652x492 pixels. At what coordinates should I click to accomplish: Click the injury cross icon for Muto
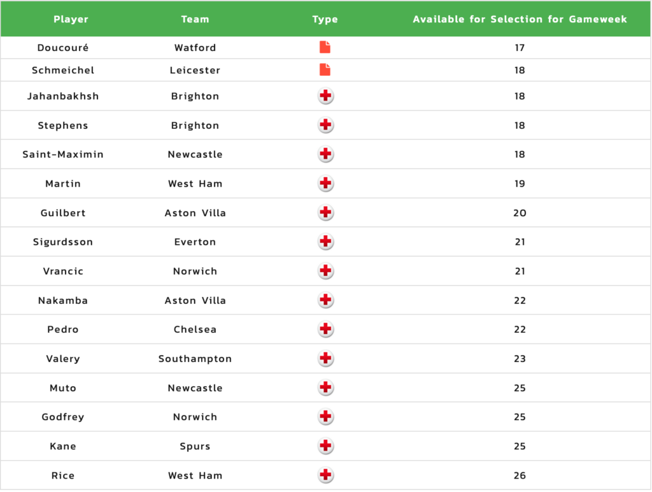click(325, 387)
